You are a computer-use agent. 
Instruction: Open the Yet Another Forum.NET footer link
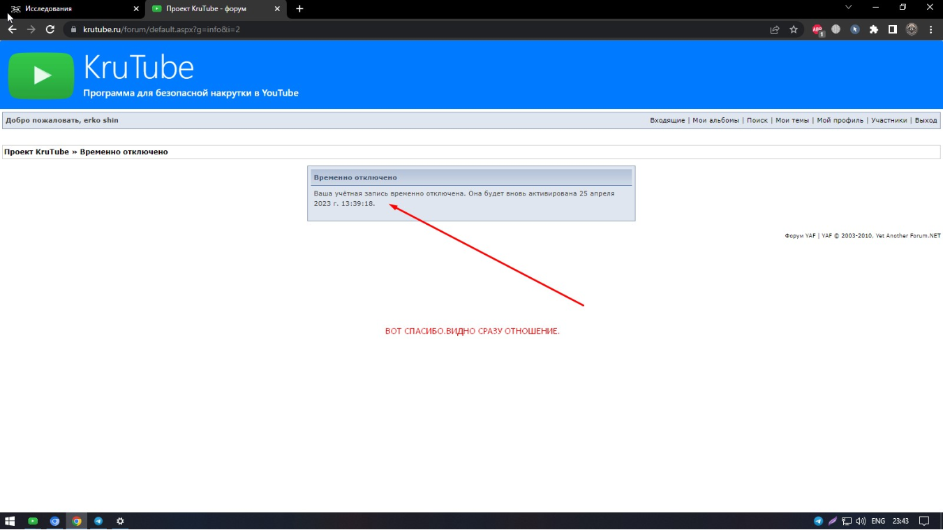tap(908, 236)
